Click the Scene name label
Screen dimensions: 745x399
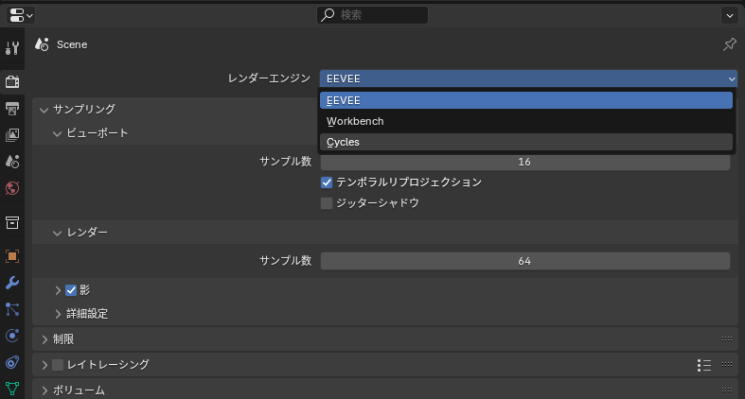click(72, 44)
